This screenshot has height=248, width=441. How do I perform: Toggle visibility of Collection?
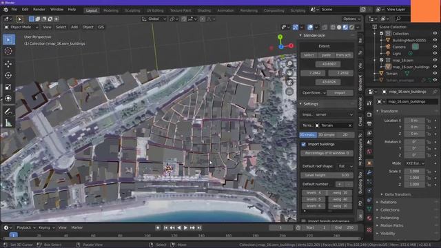click(435, 34)
